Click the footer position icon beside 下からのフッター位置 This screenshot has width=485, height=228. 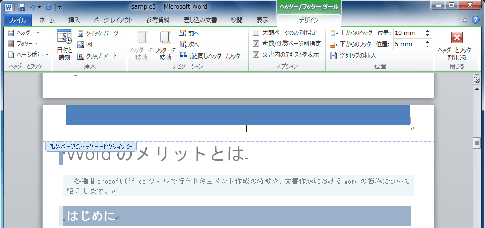coord(334,44)
